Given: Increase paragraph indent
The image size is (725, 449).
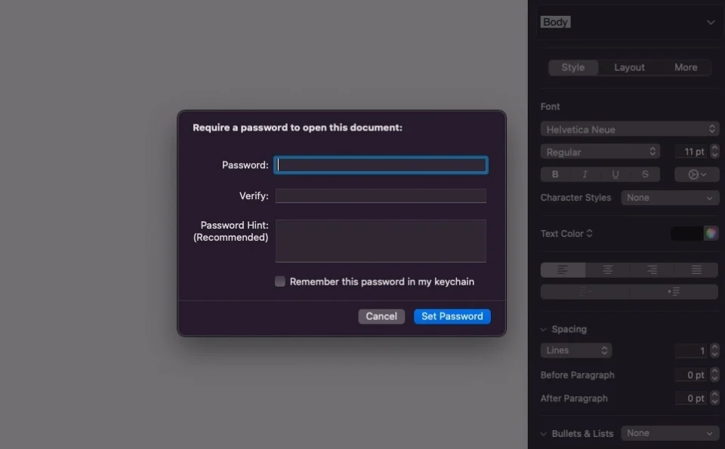Looking at the screenshot, I should (674, 291).
